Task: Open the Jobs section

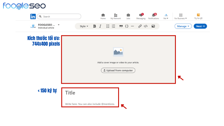Action: coord(128,16)
